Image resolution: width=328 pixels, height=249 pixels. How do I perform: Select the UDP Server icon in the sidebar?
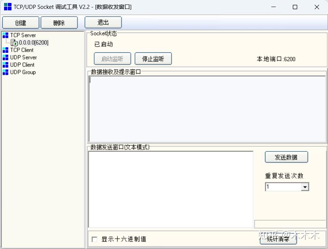point(5,57)
